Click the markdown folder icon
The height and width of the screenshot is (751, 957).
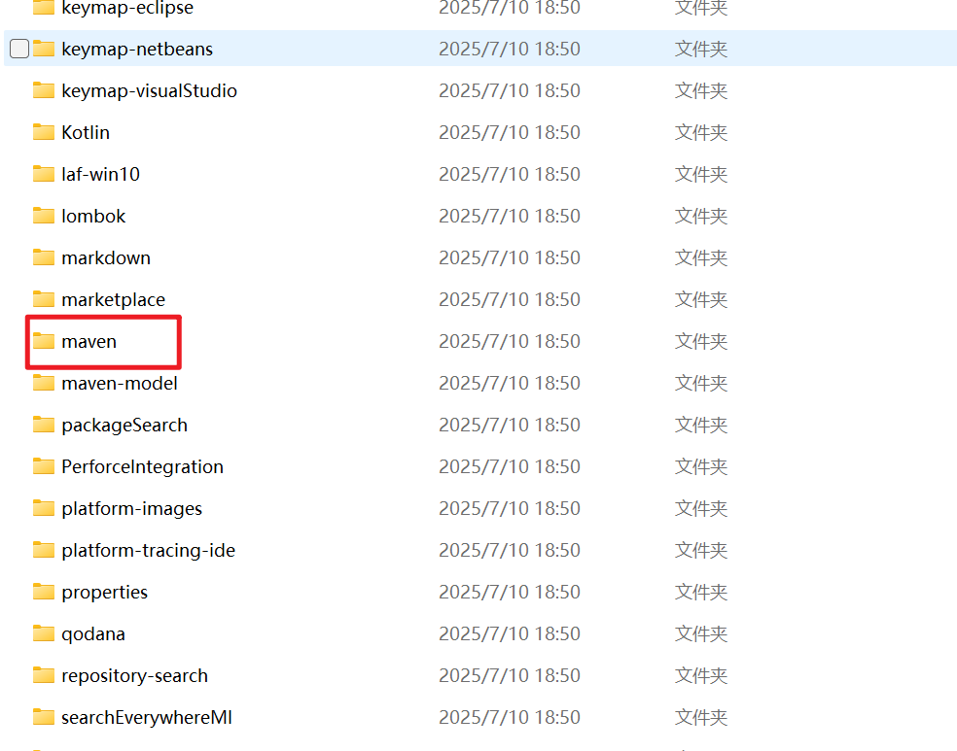pos(44,257)
